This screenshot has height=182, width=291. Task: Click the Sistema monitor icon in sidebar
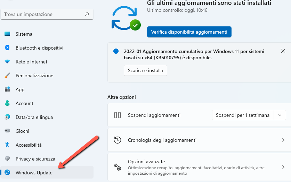point(7,34)
